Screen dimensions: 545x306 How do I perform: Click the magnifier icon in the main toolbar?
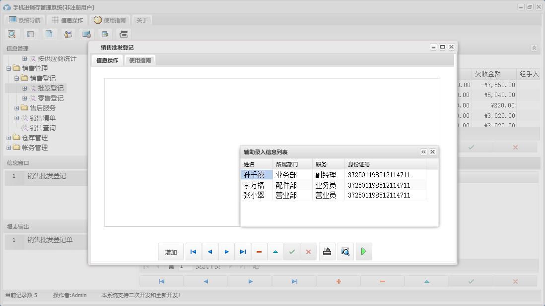(12, 34)
